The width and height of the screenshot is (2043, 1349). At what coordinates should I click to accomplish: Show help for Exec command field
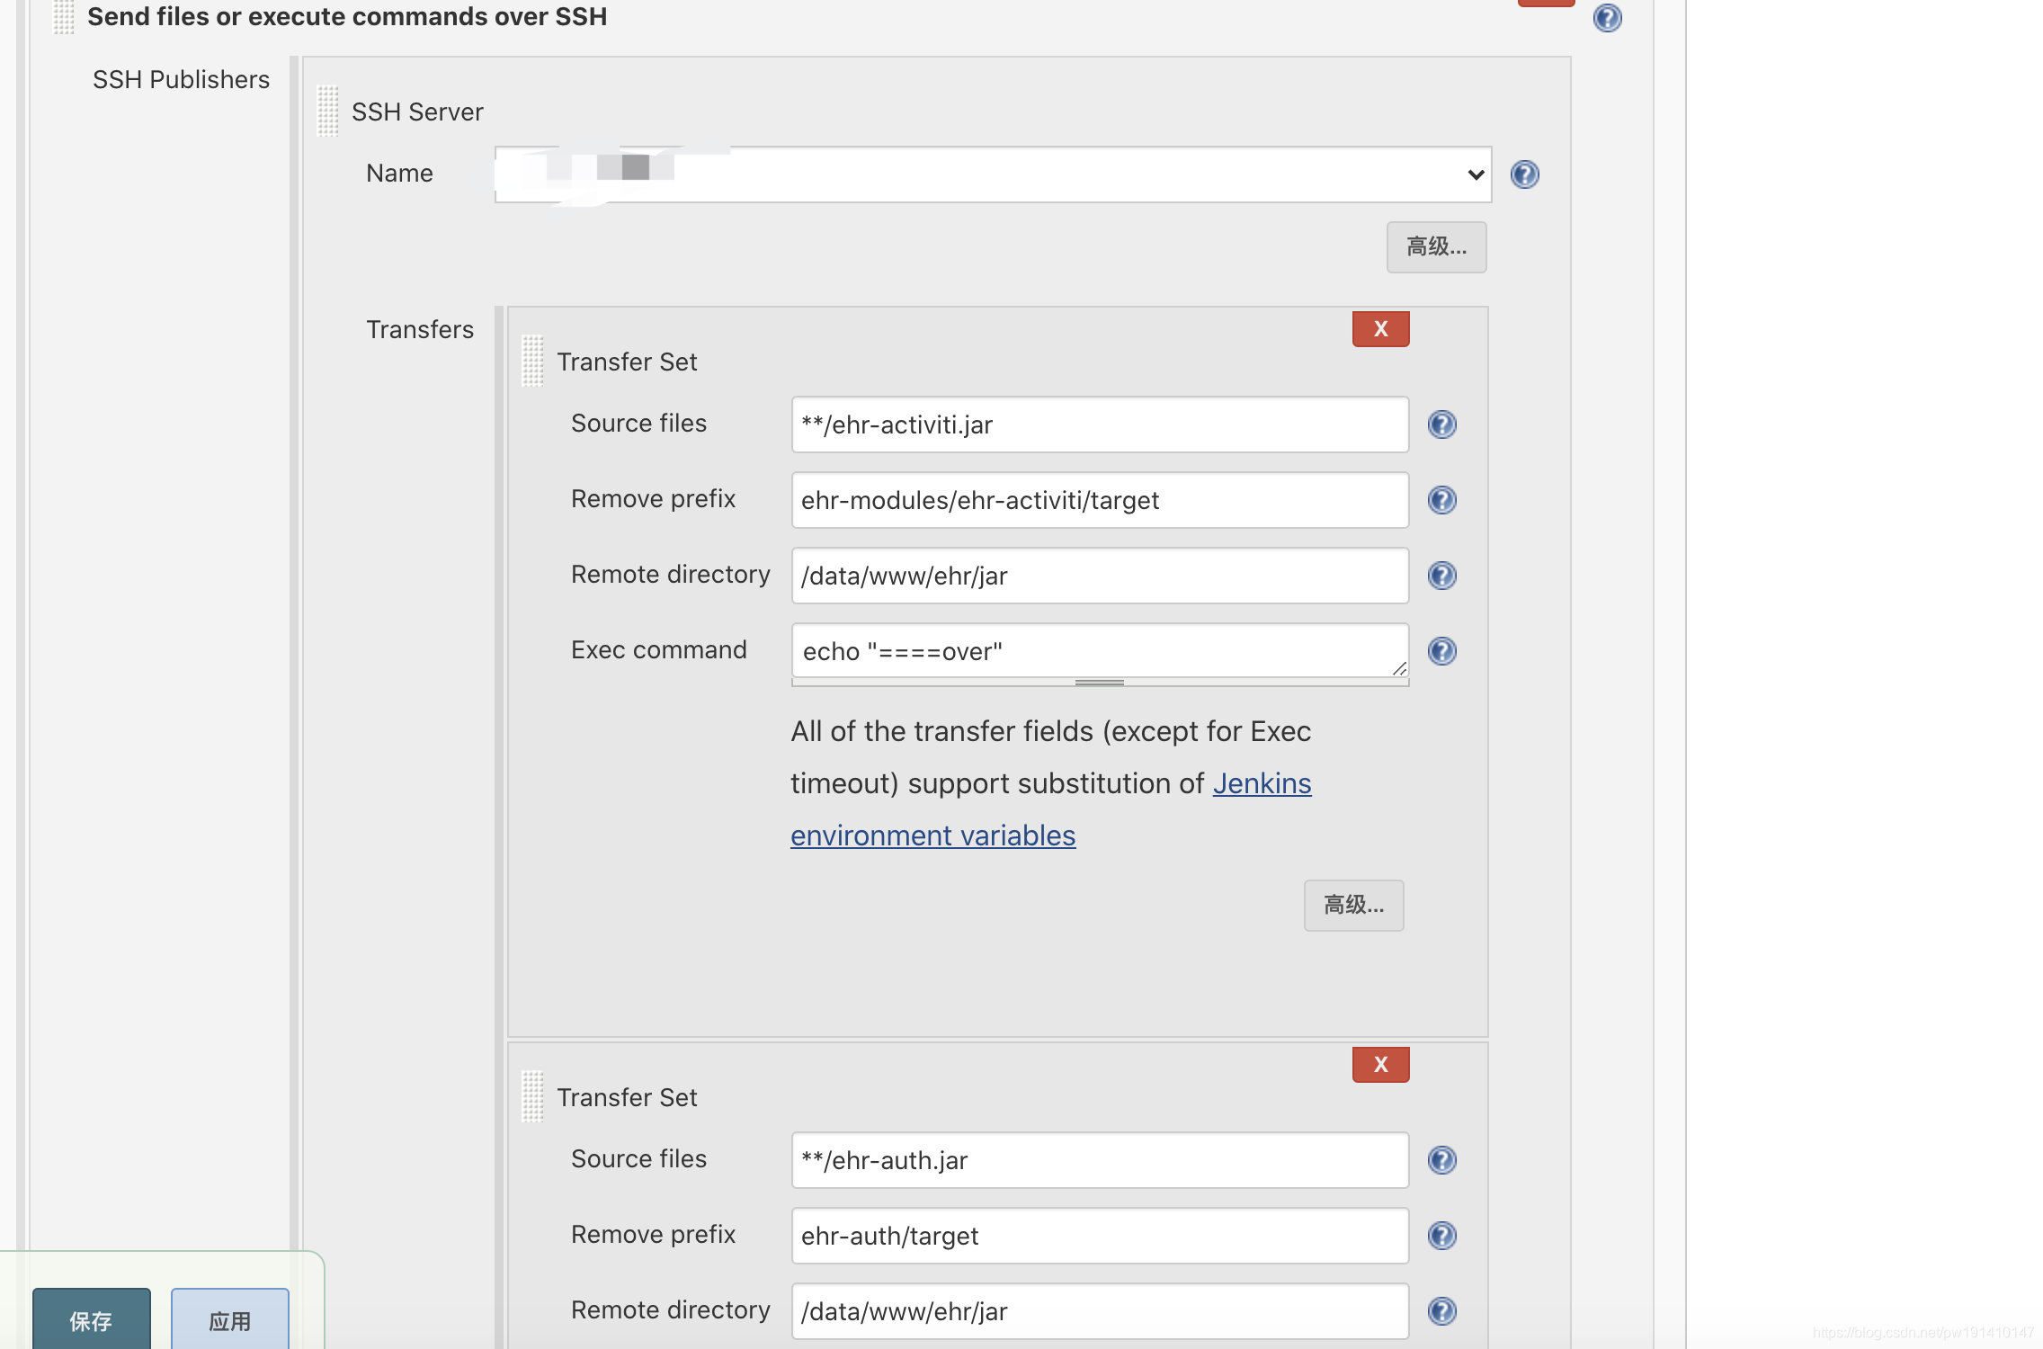pos(1441,651)
